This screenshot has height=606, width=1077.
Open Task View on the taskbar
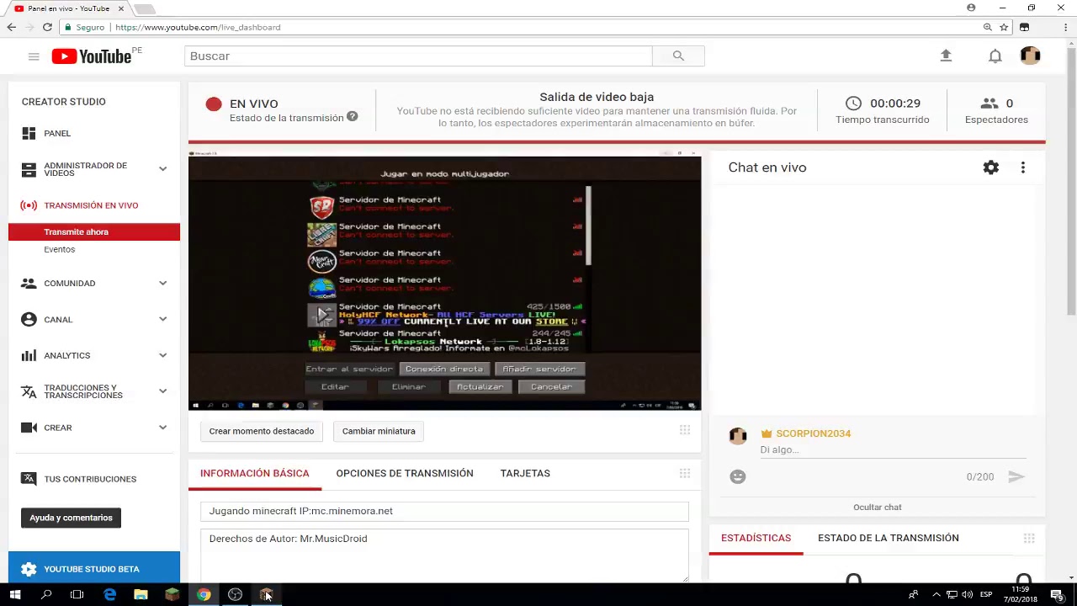point(77,595)
